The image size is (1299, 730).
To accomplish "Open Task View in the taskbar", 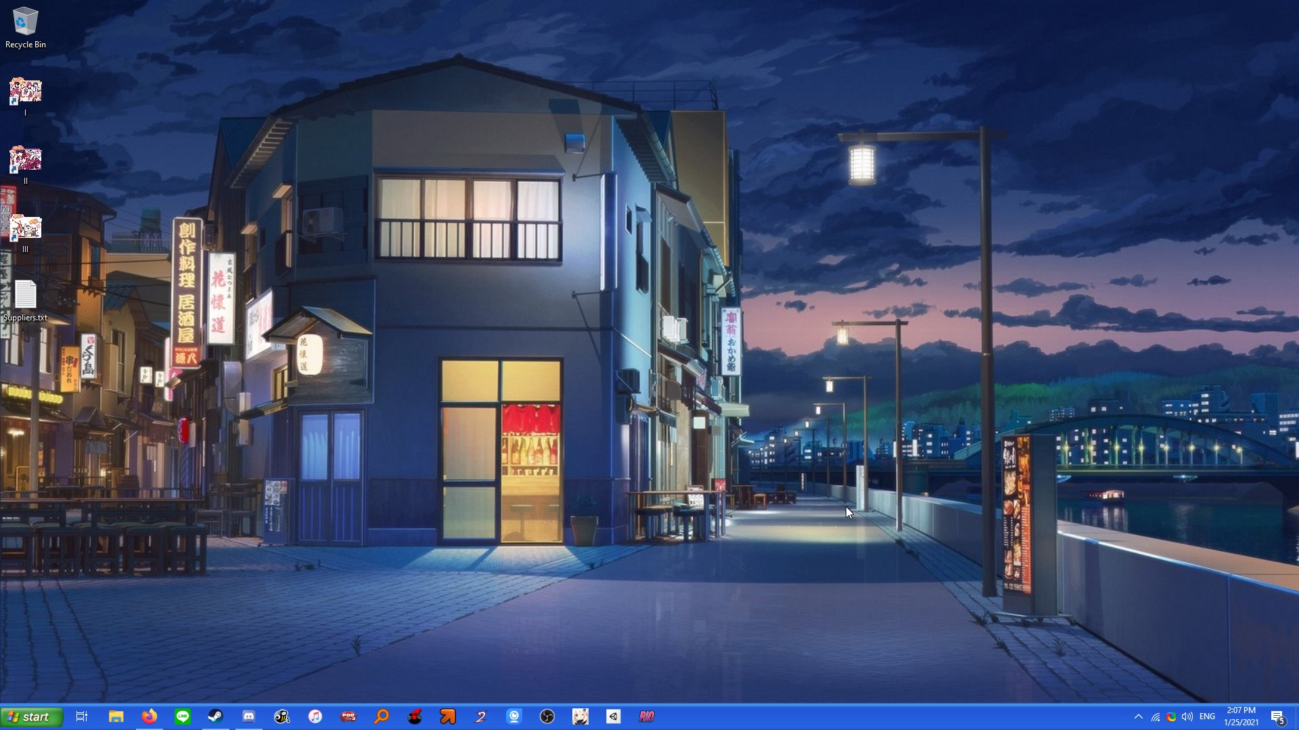I will pos(82,716).
